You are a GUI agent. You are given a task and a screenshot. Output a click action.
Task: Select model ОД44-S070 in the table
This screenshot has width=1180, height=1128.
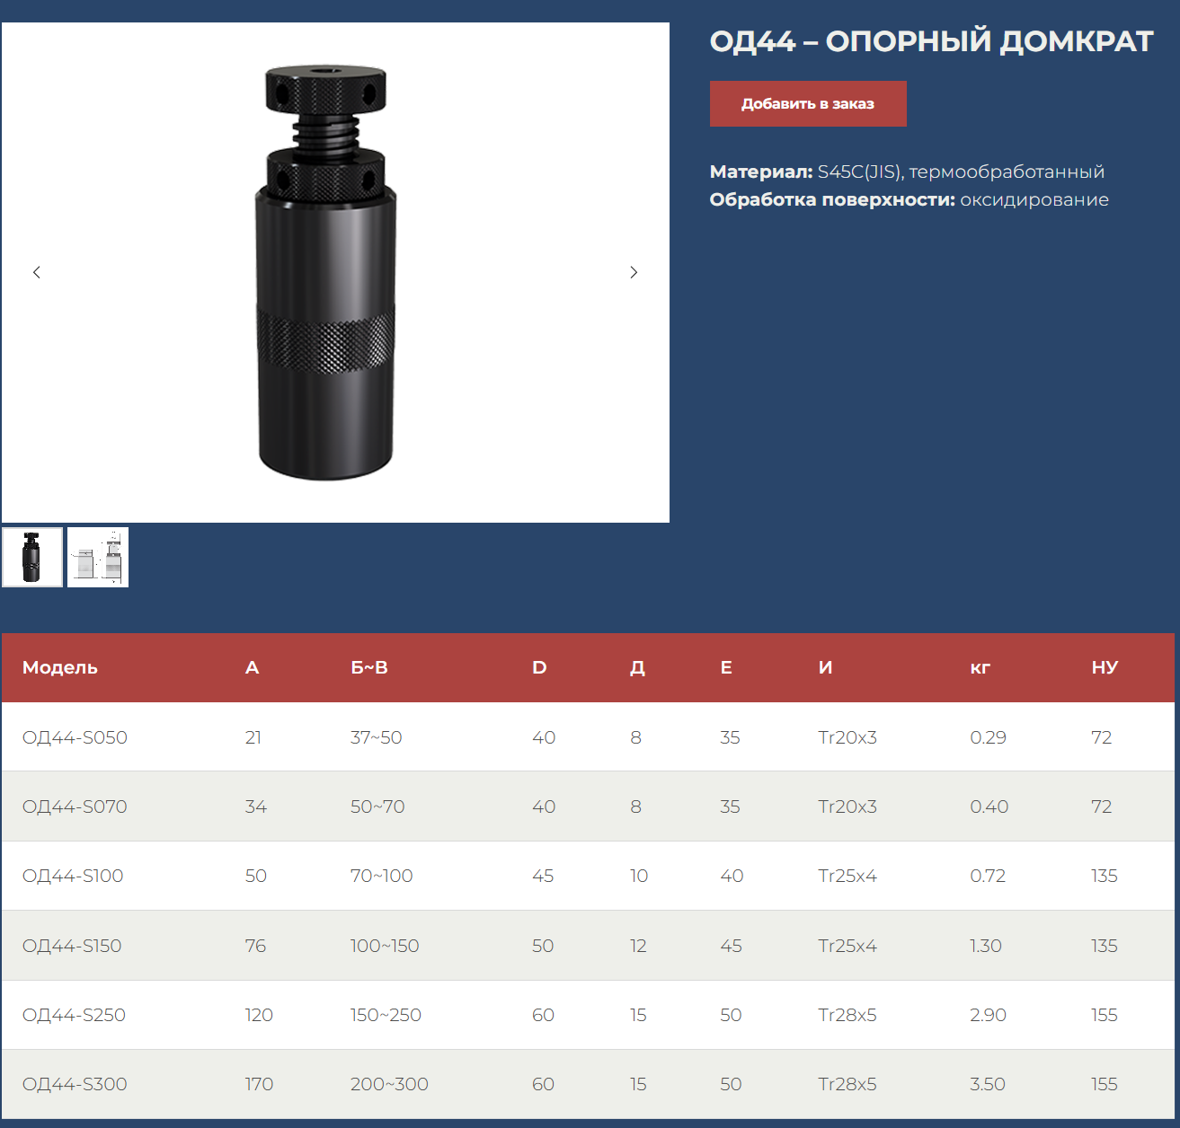(x=75, y=806)
